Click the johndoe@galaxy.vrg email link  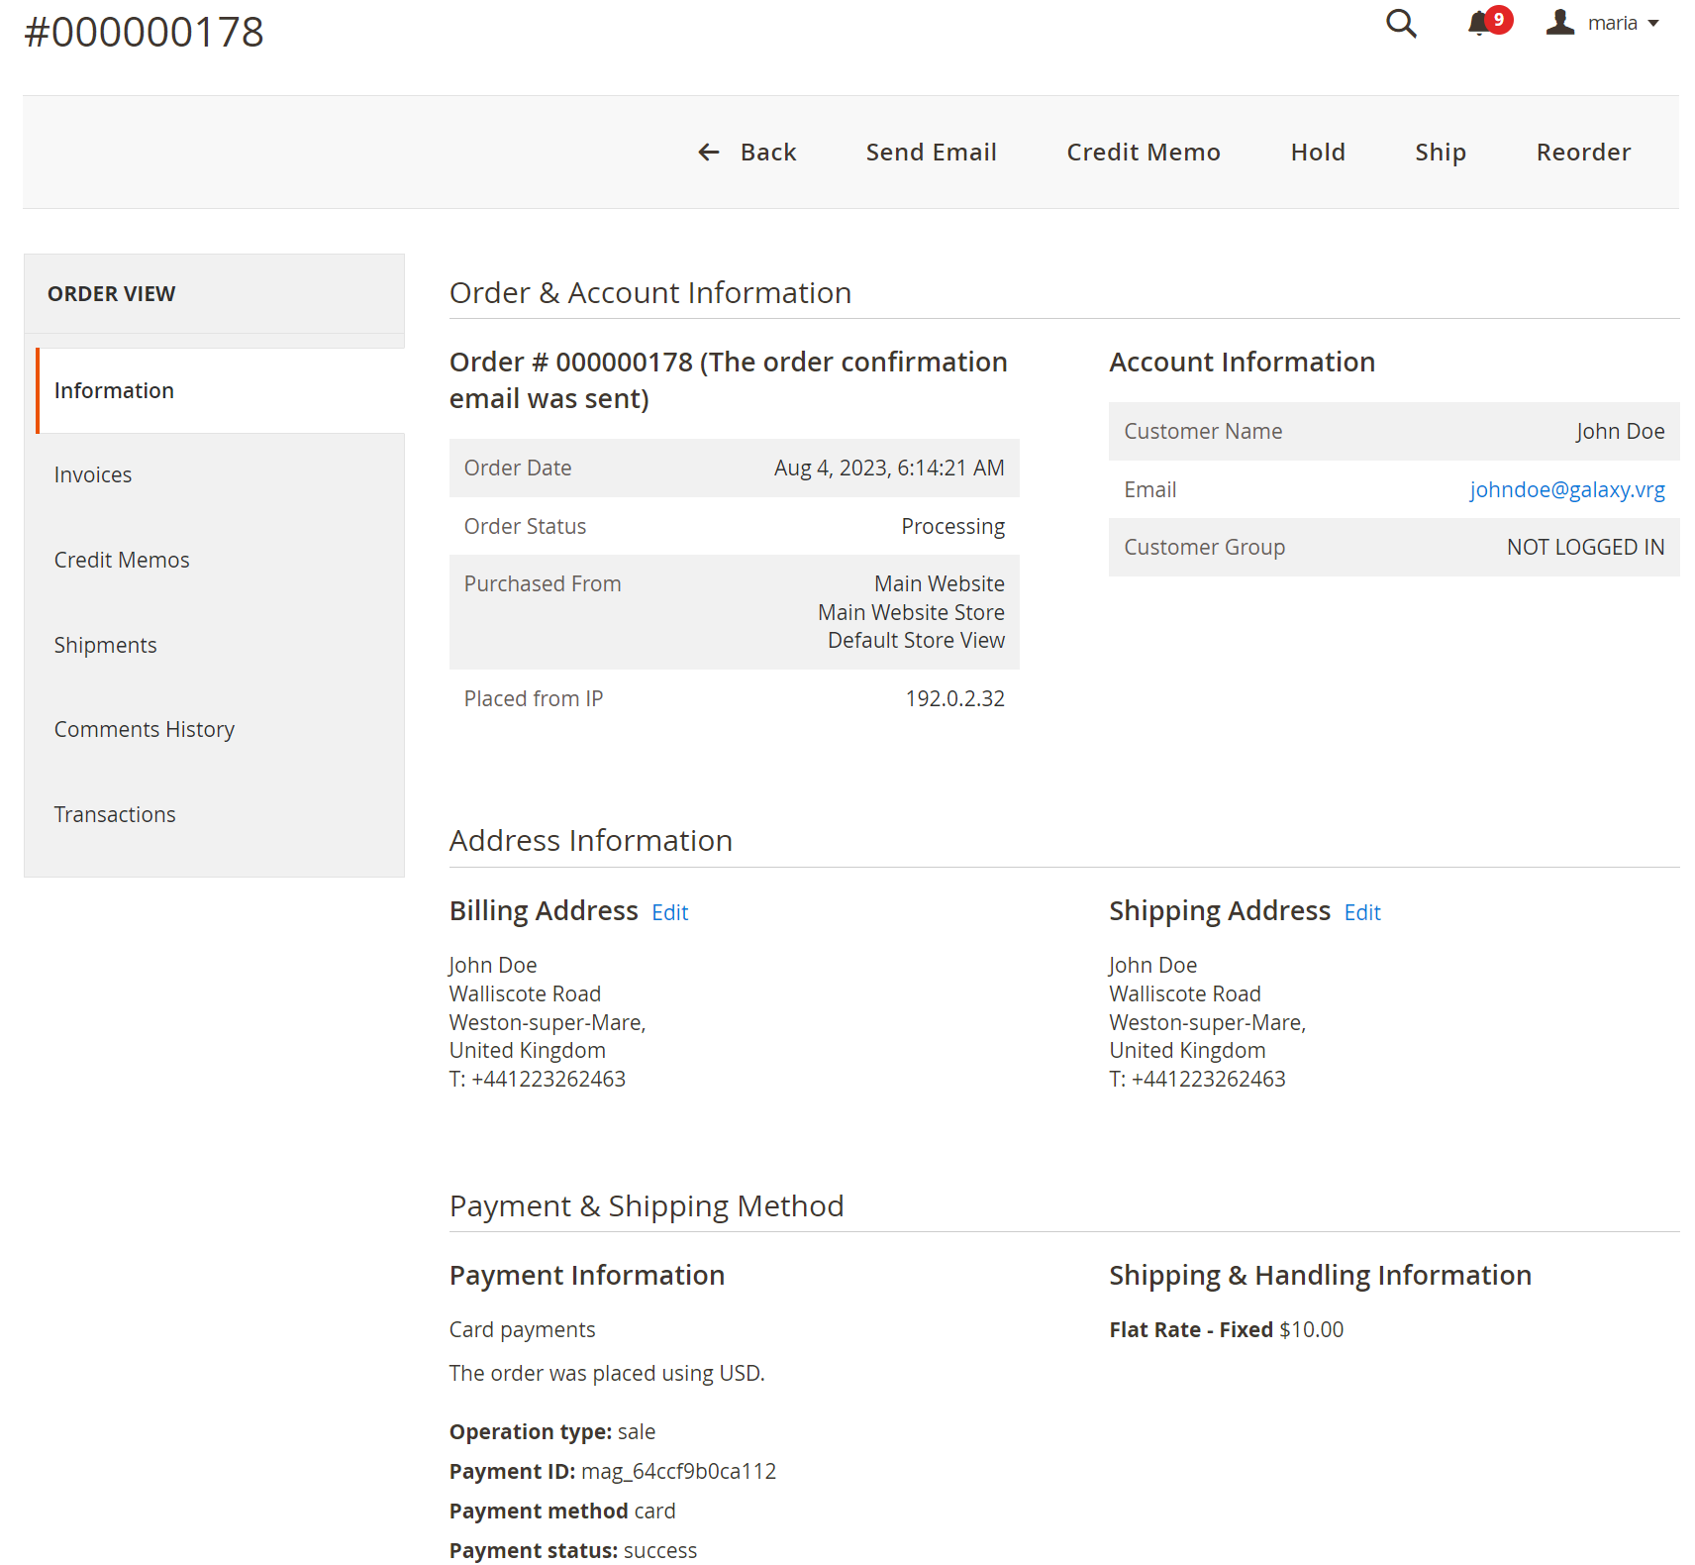[1566, 489]
